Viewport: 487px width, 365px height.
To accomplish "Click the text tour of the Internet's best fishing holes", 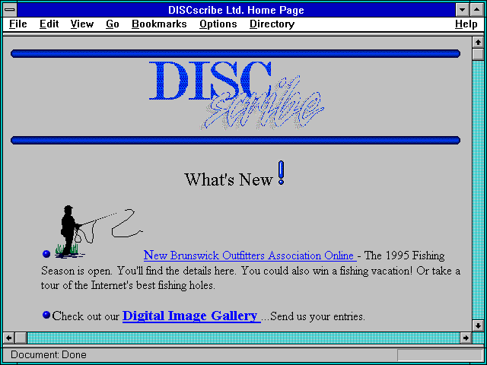I will point(128,285).
